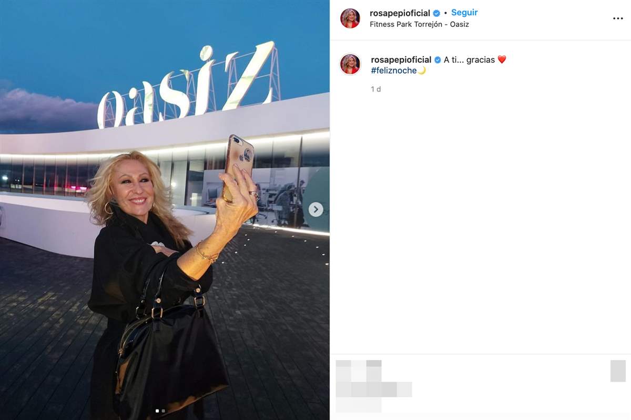Click the blurred likes count text
This screenshot has height=420, width=631.
tap(374, 389)
